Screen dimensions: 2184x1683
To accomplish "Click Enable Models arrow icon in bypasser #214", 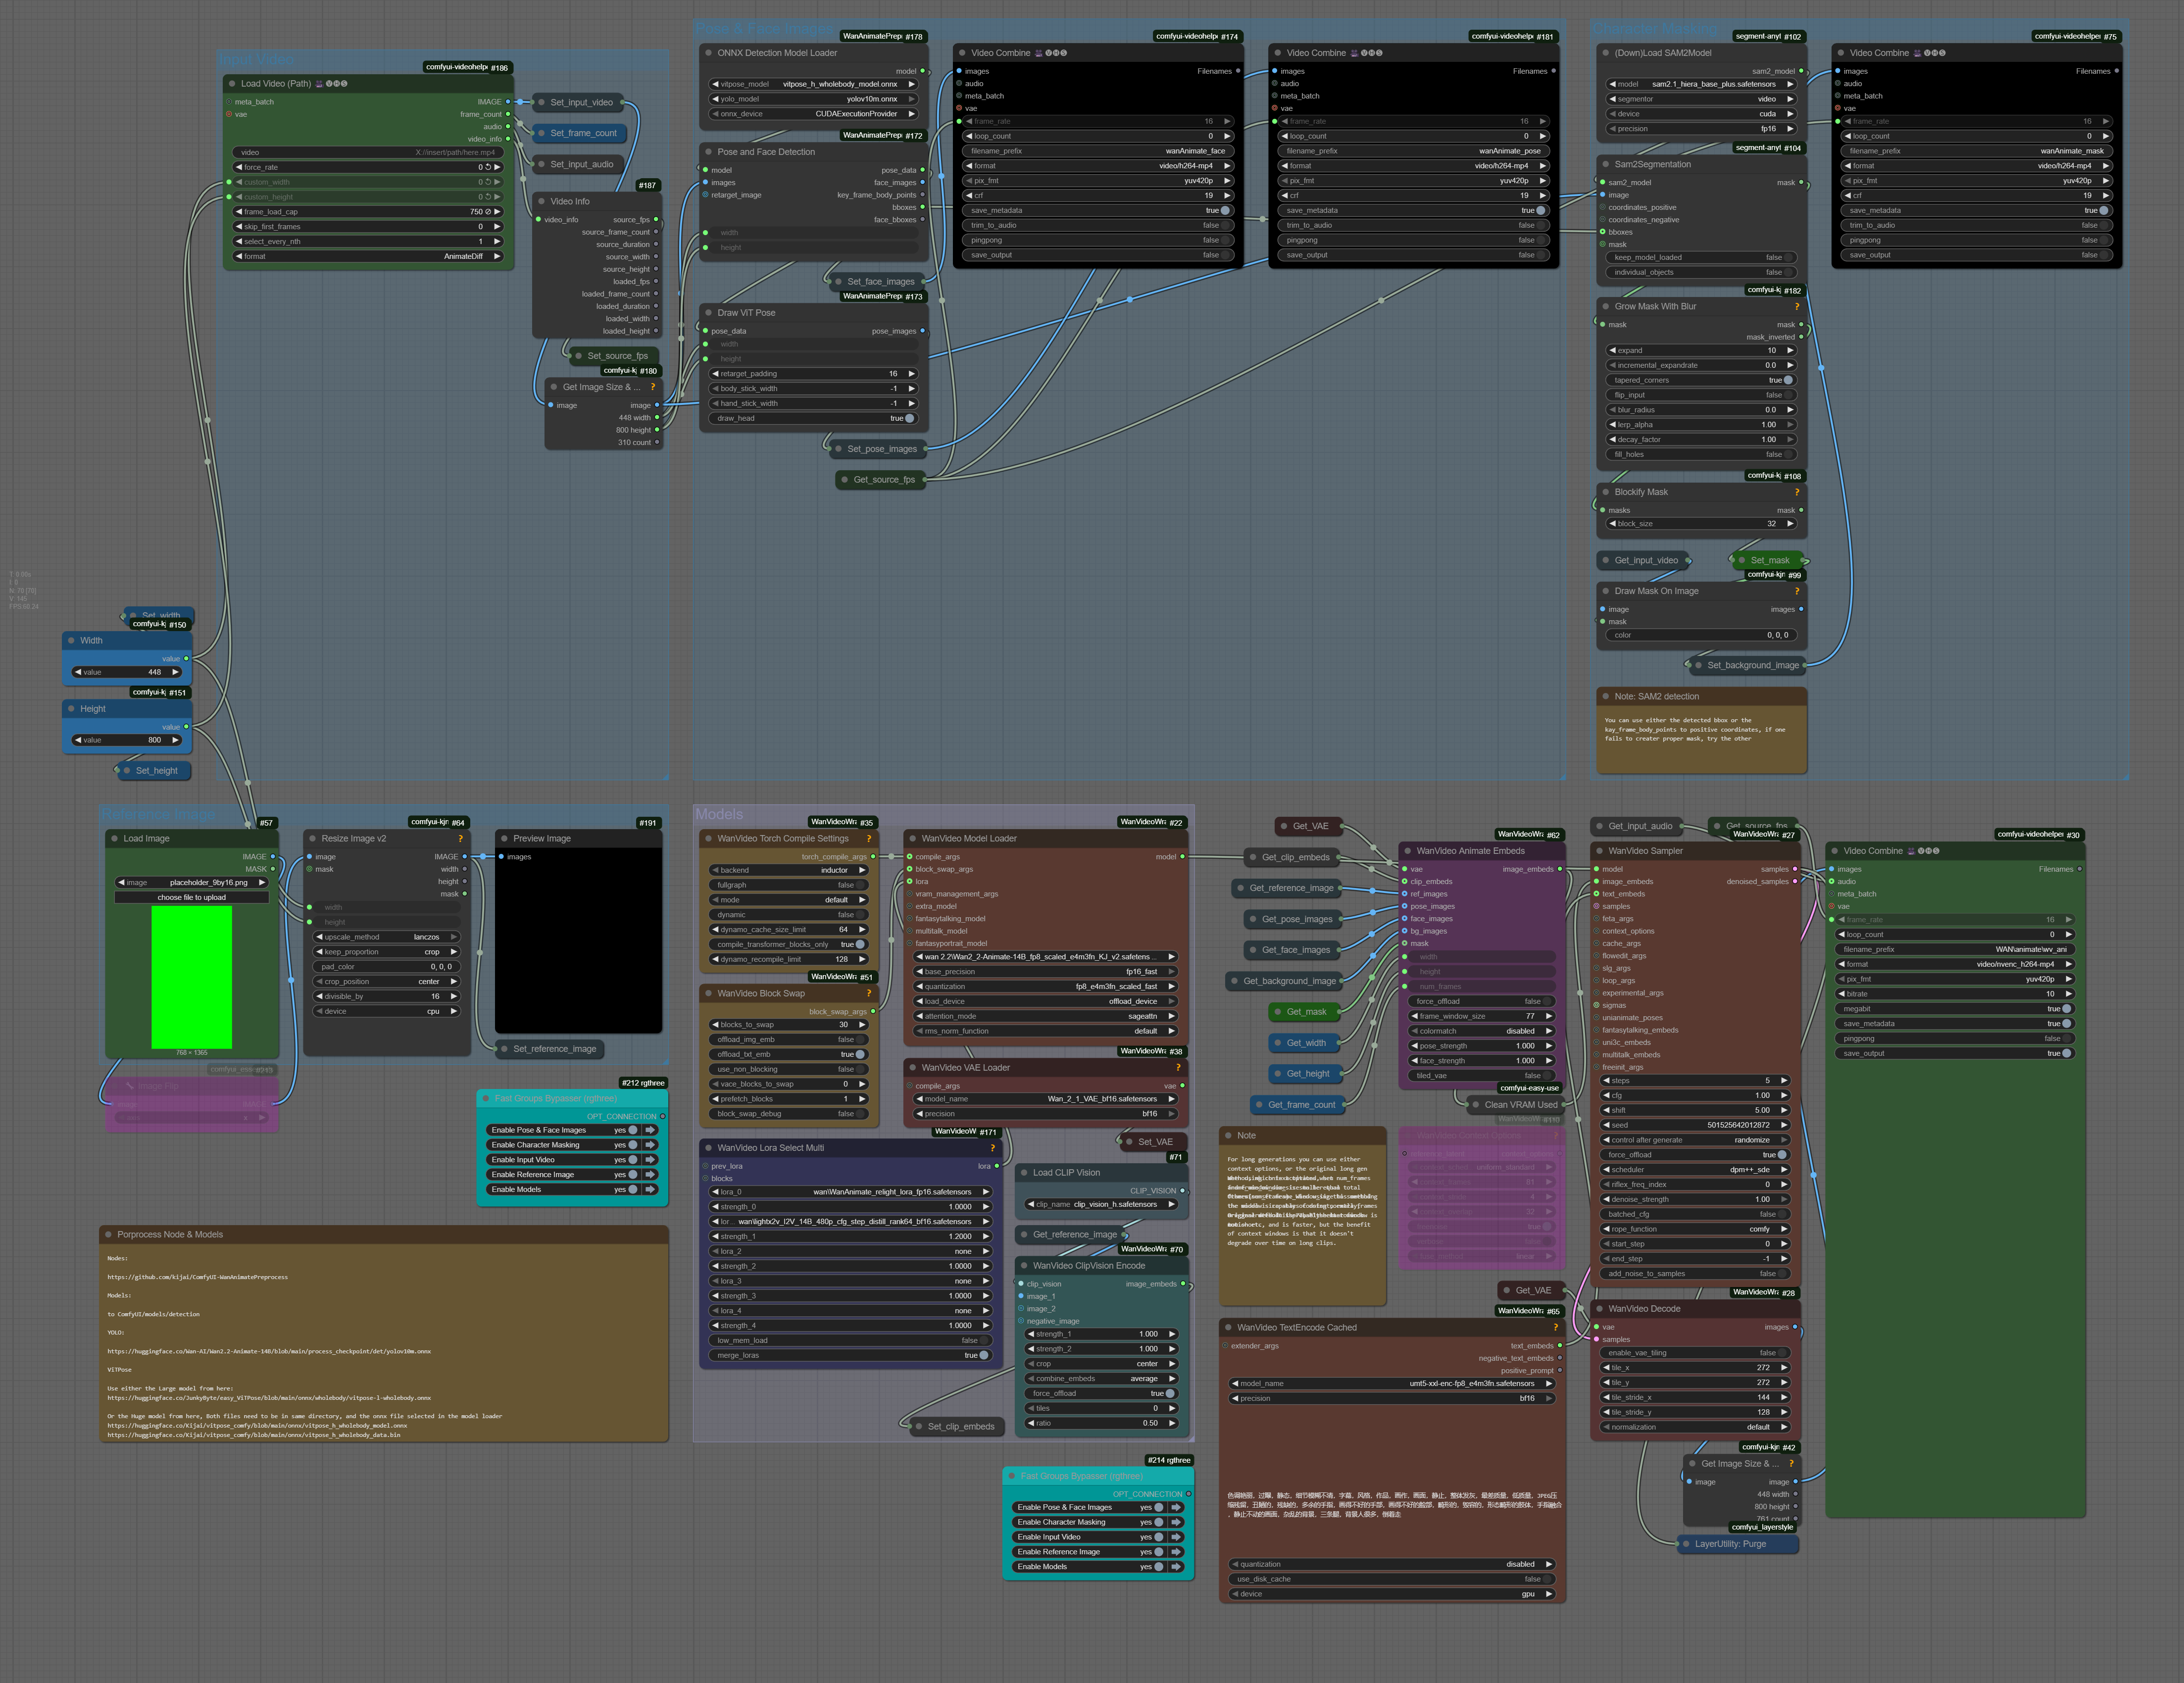I will 1176,1567.
